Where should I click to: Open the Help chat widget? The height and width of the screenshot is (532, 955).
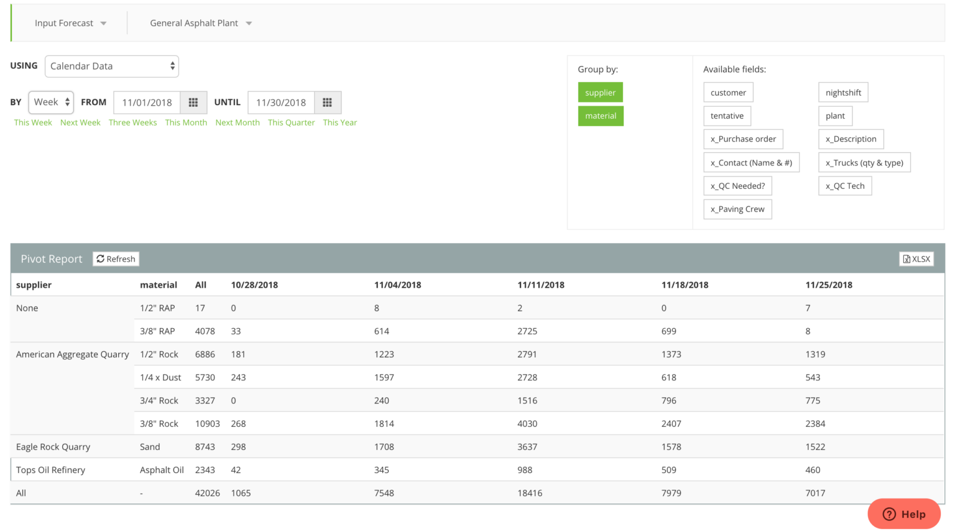(903, 514)
